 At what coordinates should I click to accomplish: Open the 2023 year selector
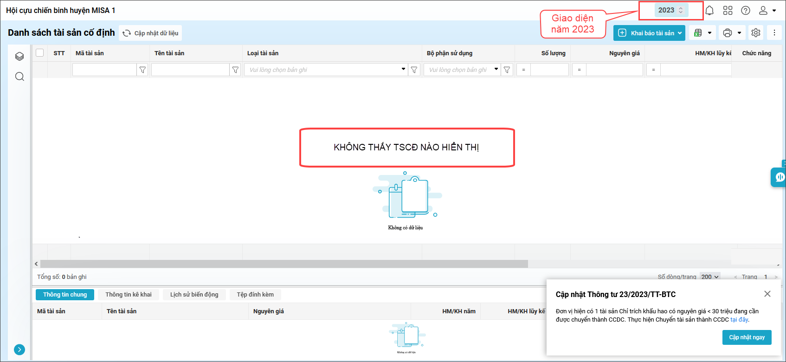(671, 10)
